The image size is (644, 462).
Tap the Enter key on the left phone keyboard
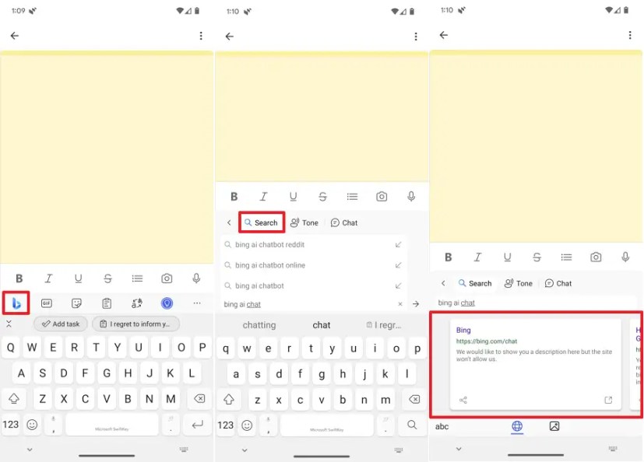[198, 424]
